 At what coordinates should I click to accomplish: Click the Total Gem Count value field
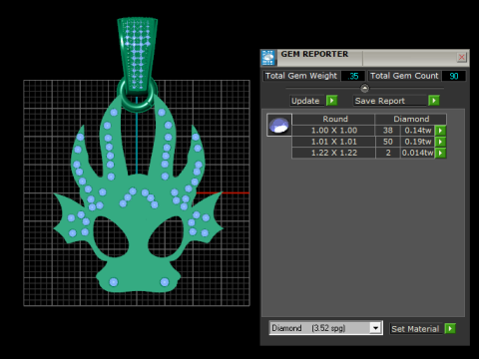coord(454,76)
